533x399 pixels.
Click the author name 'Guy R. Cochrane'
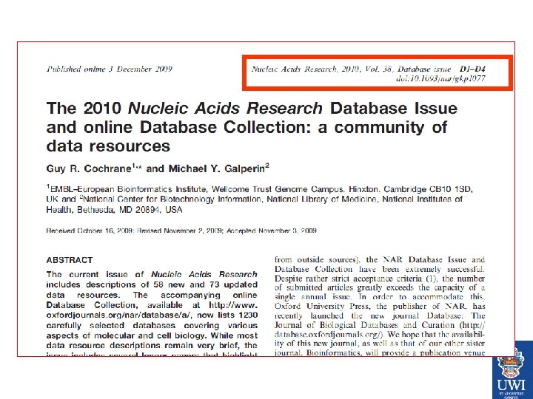tap(89, 168)
